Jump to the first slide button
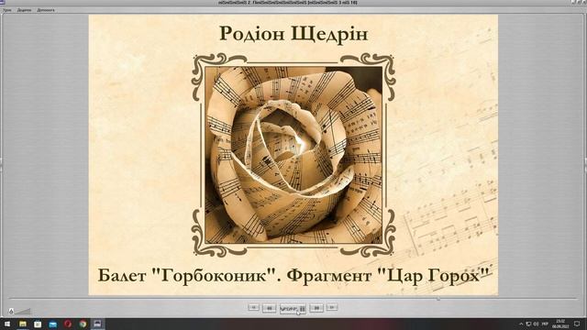587x330 pixels. (x=253, y=308)
